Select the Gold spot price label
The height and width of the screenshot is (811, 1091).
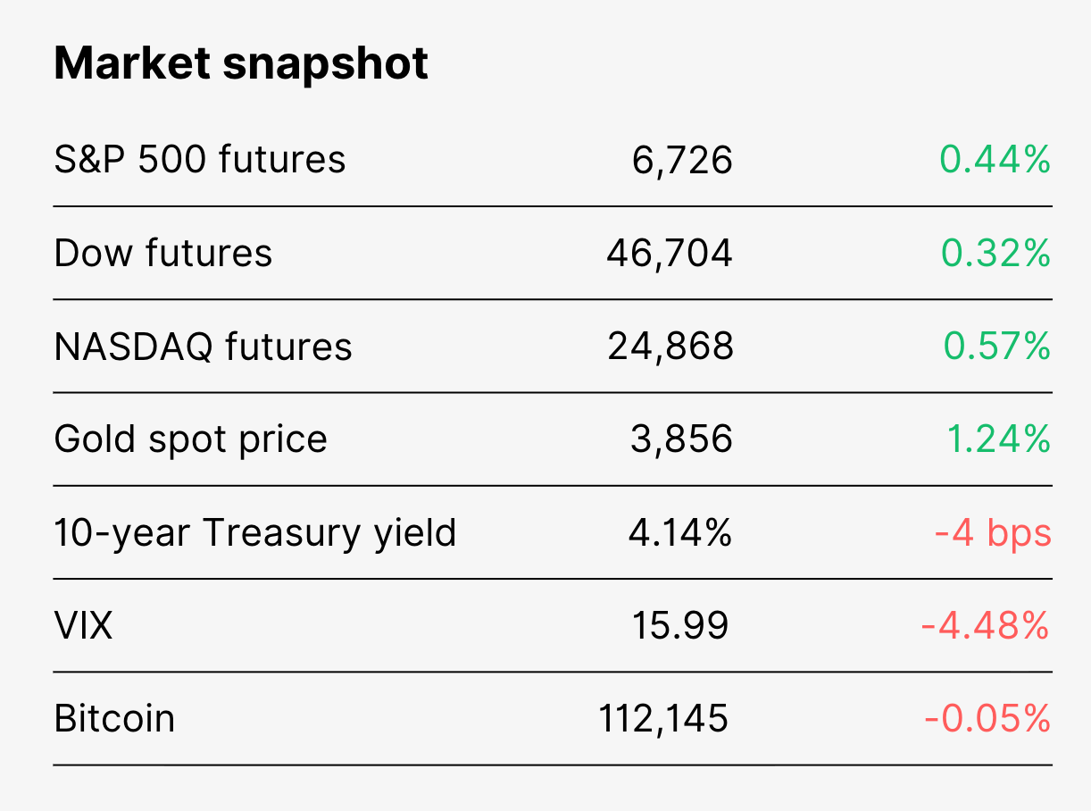191,440
